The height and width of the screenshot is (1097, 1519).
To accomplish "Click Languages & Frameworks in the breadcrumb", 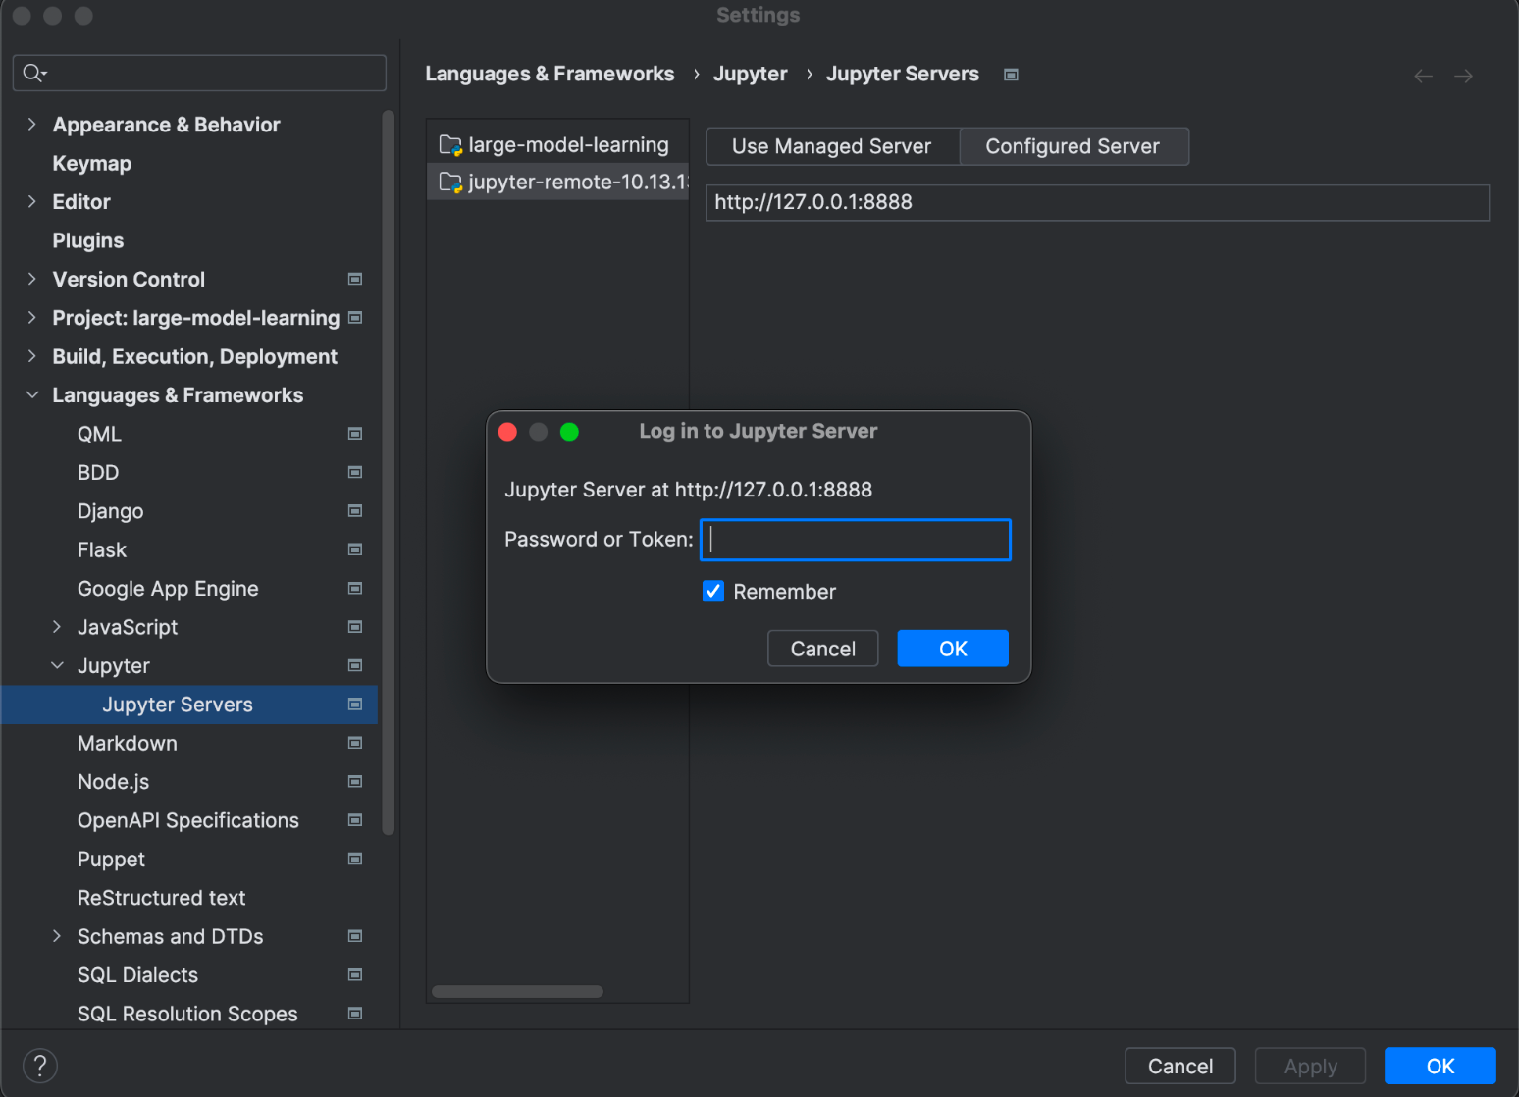I will (x=550, y=75).
